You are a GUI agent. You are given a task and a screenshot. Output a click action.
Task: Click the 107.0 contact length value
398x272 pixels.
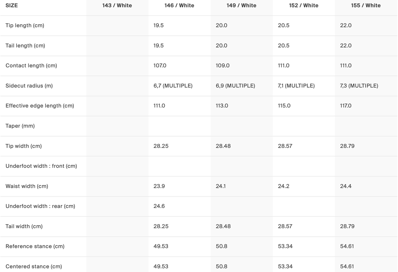tap(160, 66)
